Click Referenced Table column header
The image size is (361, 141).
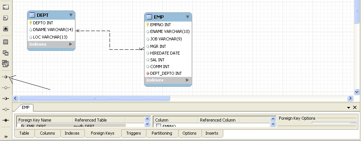click(99, 120)
